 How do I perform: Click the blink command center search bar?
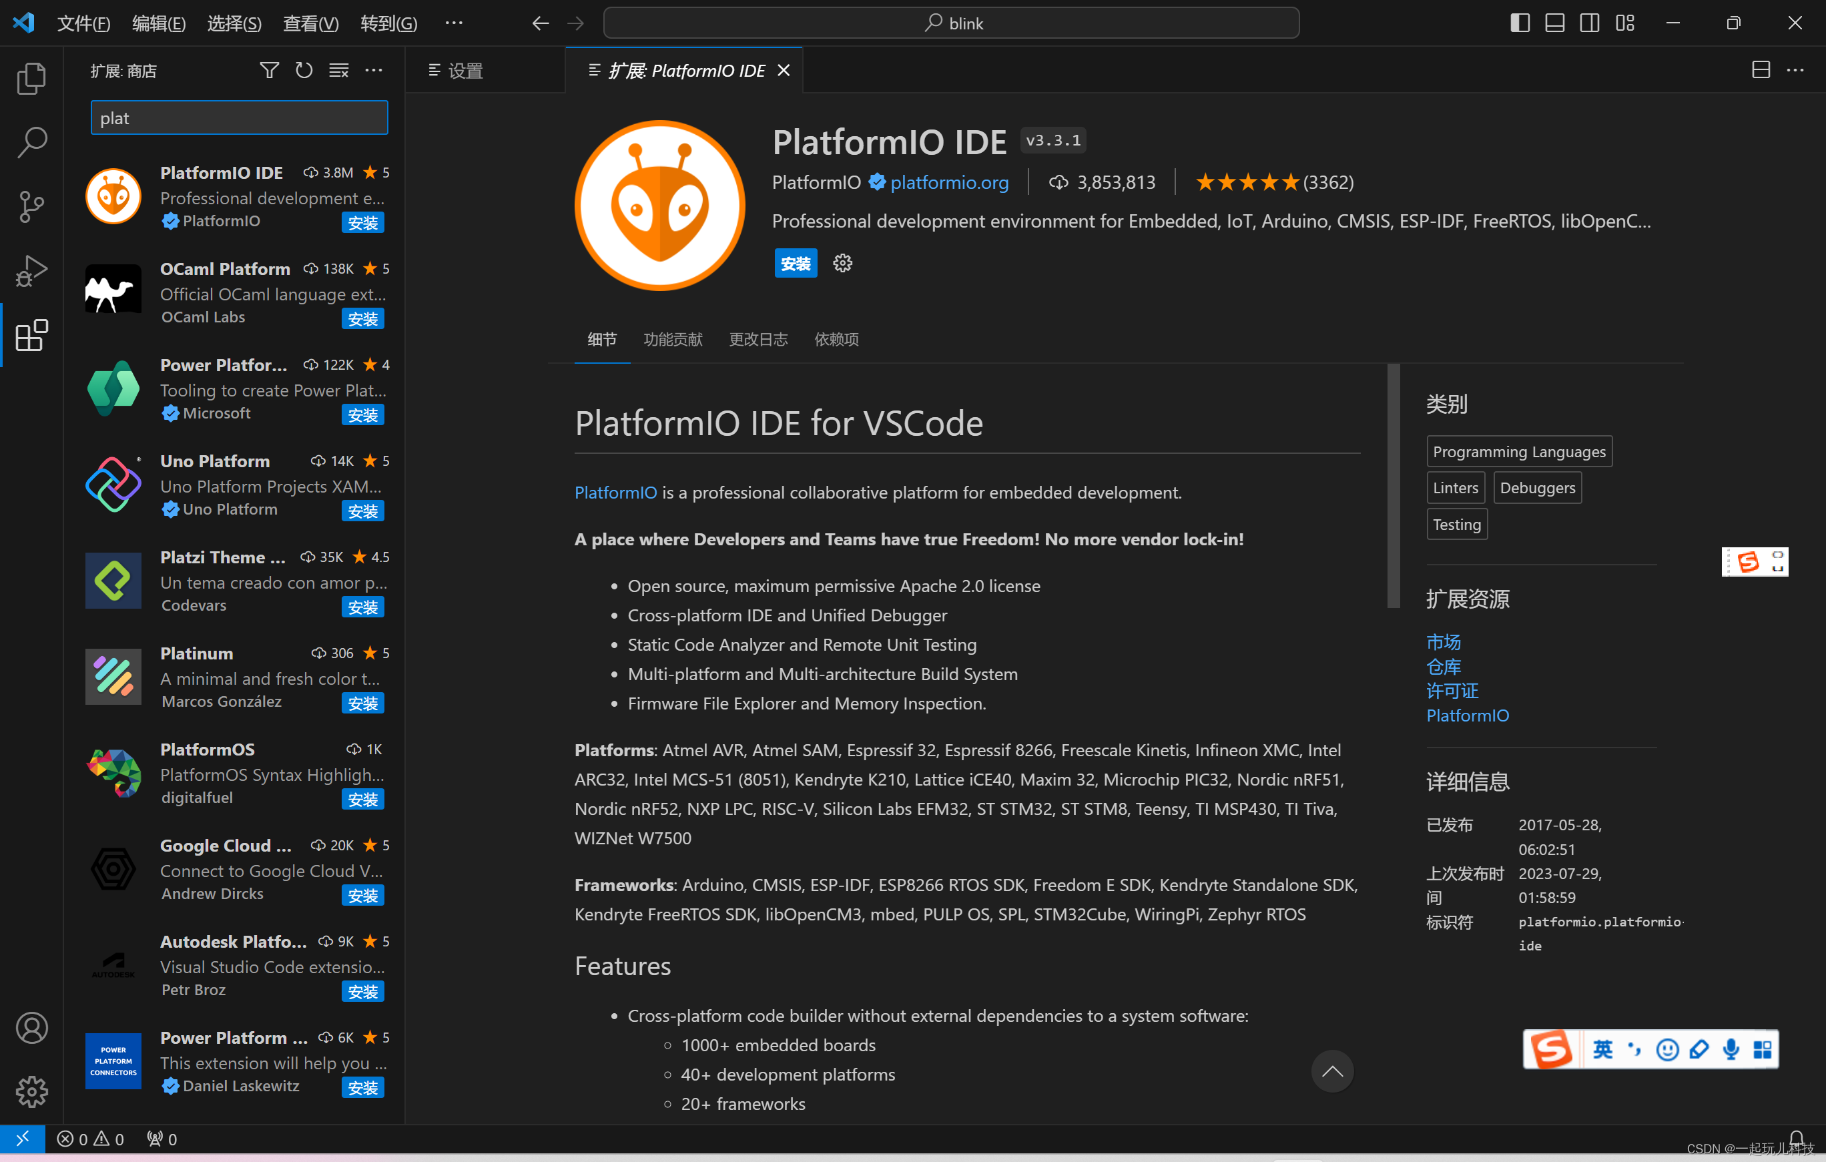point(951,23)
